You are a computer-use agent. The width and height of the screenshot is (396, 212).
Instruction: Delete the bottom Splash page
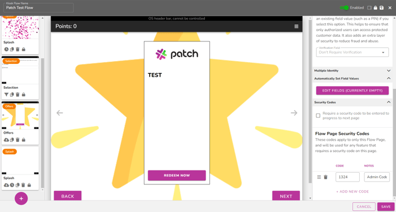point(23,185)
